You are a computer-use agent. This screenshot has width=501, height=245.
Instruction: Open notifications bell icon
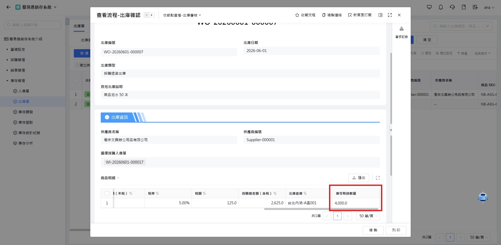[441, 7]
